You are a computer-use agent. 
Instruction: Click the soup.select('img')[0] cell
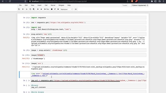(x=88, y=34)
